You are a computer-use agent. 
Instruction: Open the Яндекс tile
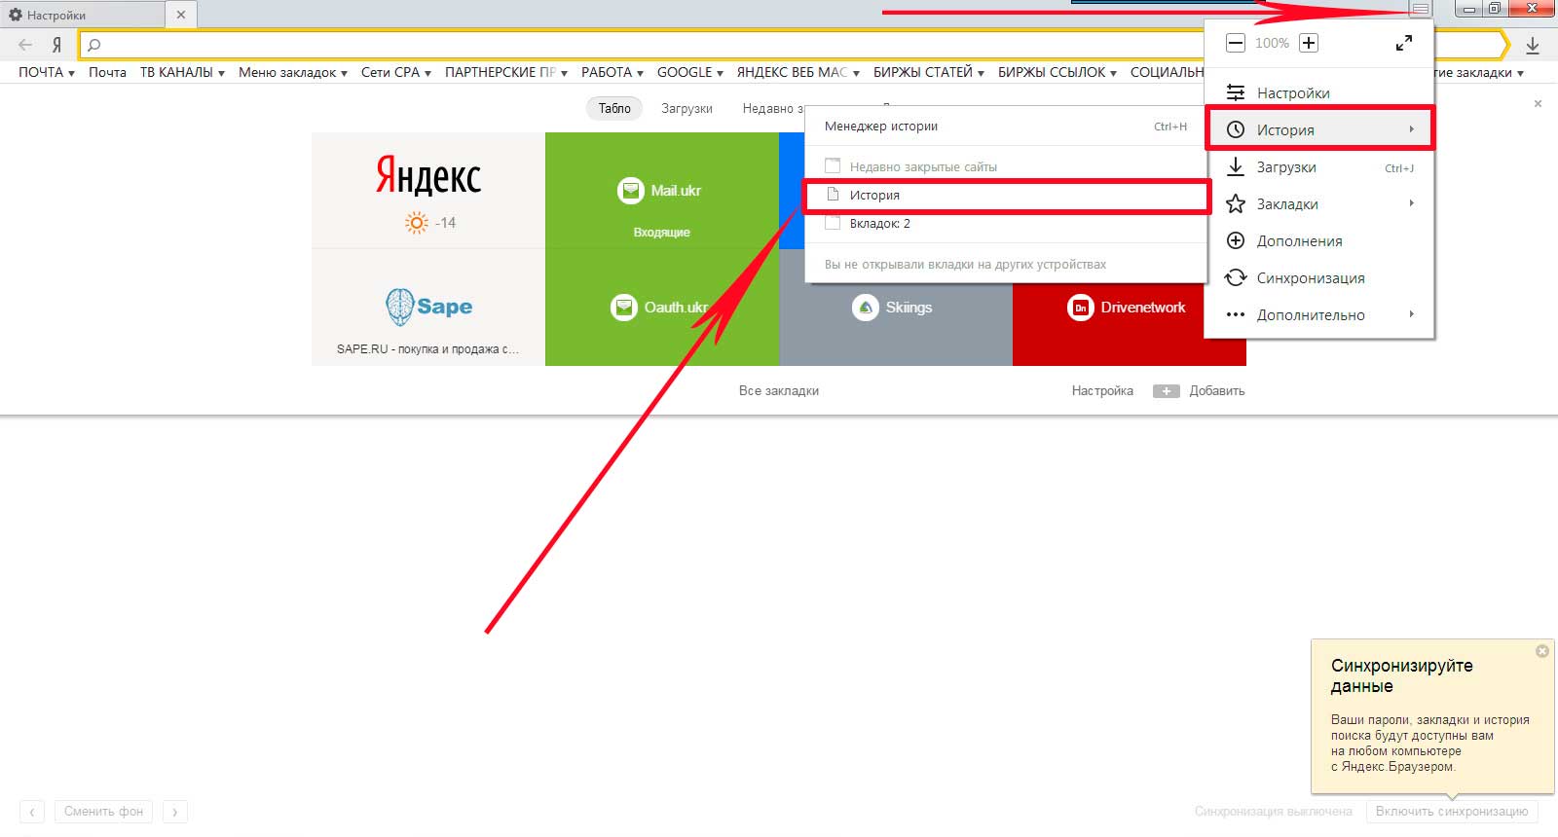click(x=428, y=191)
